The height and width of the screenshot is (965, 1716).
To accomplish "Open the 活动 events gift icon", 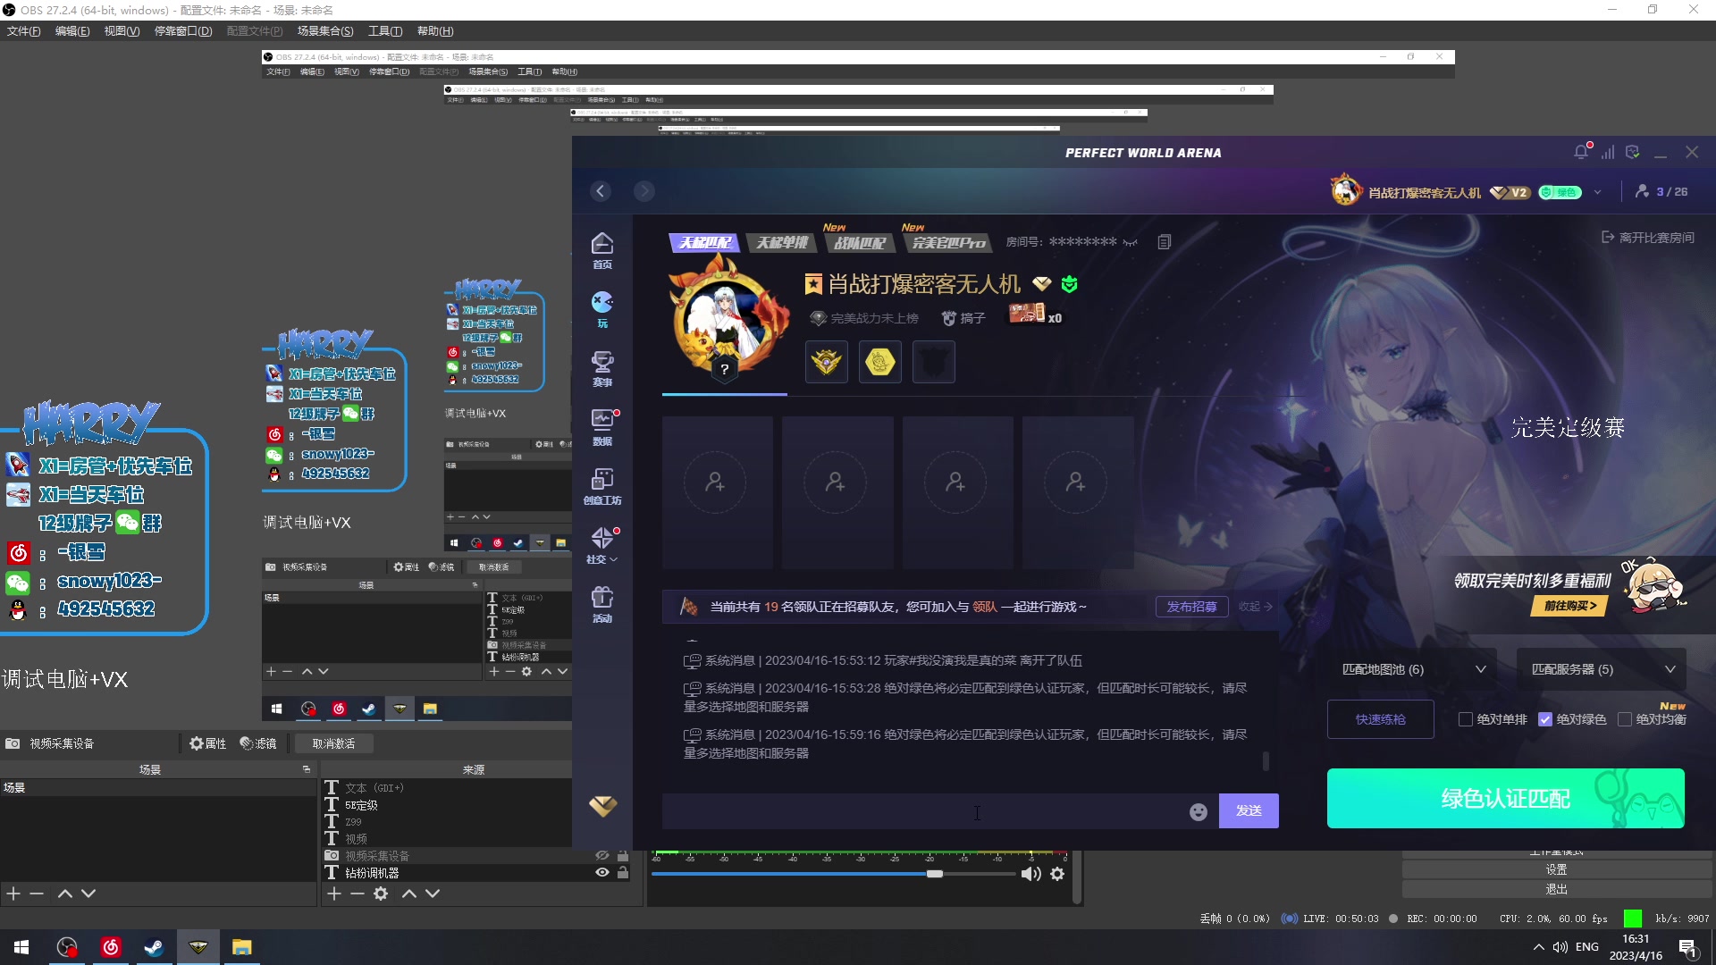I will tap(602, 604).
